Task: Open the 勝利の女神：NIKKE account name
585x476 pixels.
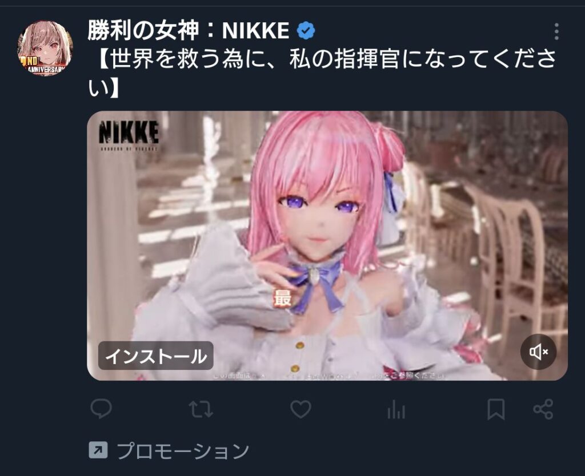Action: pyautogui.click(x=189, y=31)
